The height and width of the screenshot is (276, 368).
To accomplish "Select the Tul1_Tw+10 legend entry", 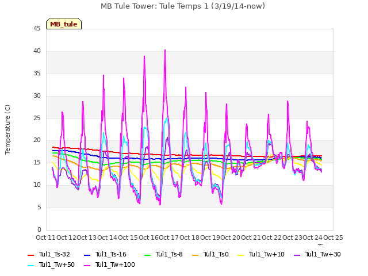I will pos(260,254).
